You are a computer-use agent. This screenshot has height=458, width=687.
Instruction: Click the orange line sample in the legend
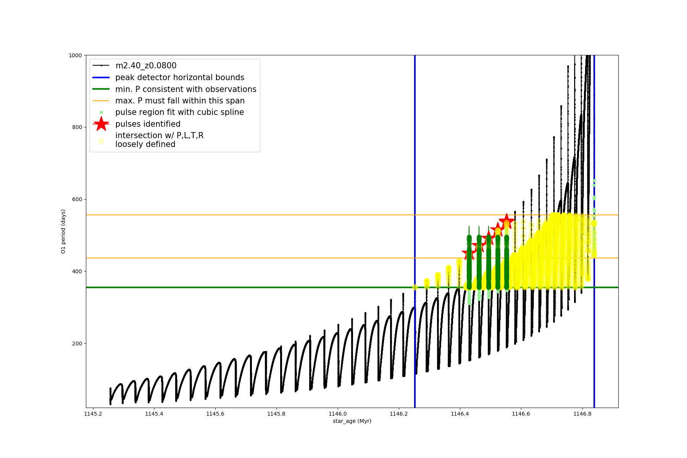click(x=101, y=101)
